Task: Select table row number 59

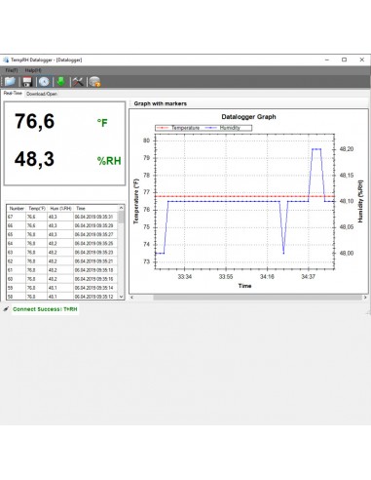Action: (62, 288)
